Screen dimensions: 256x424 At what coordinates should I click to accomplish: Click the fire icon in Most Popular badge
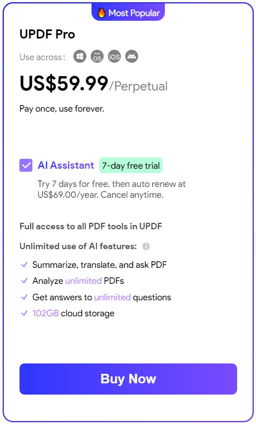coord(101,13)
